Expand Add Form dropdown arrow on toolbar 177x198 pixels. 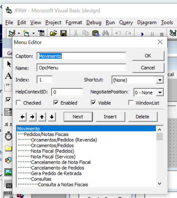(33, 33)
